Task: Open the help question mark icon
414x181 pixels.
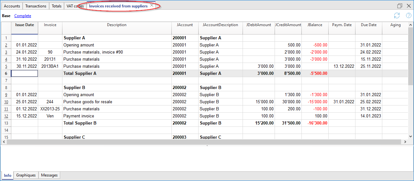Action: click(x=409, y=15)
